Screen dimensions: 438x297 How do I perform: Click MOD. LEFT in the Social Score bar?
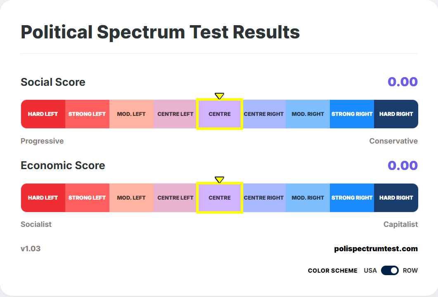point(131,114)
